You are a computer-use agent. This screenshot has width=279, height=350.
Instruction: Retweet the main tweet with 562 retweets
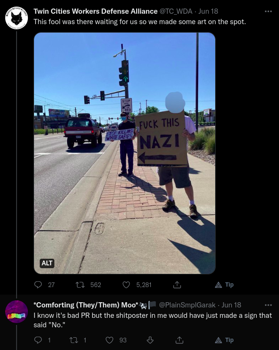click(80, 285)
